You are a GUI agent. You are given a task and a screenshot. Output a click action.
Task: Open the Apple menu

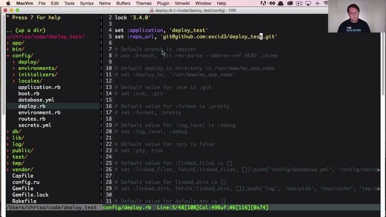coord(8,3)
